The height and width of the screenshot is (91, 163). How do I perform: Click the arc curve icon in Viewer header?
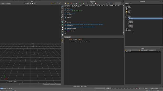35,3
